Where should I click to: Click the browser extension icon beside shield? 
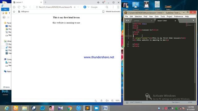[x=98, y=2]
